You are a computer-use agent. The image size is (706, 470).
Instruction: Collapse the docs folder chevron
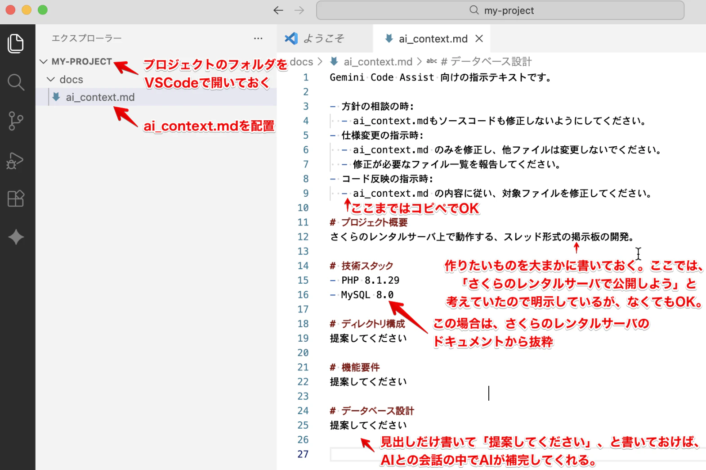[51, 80]
